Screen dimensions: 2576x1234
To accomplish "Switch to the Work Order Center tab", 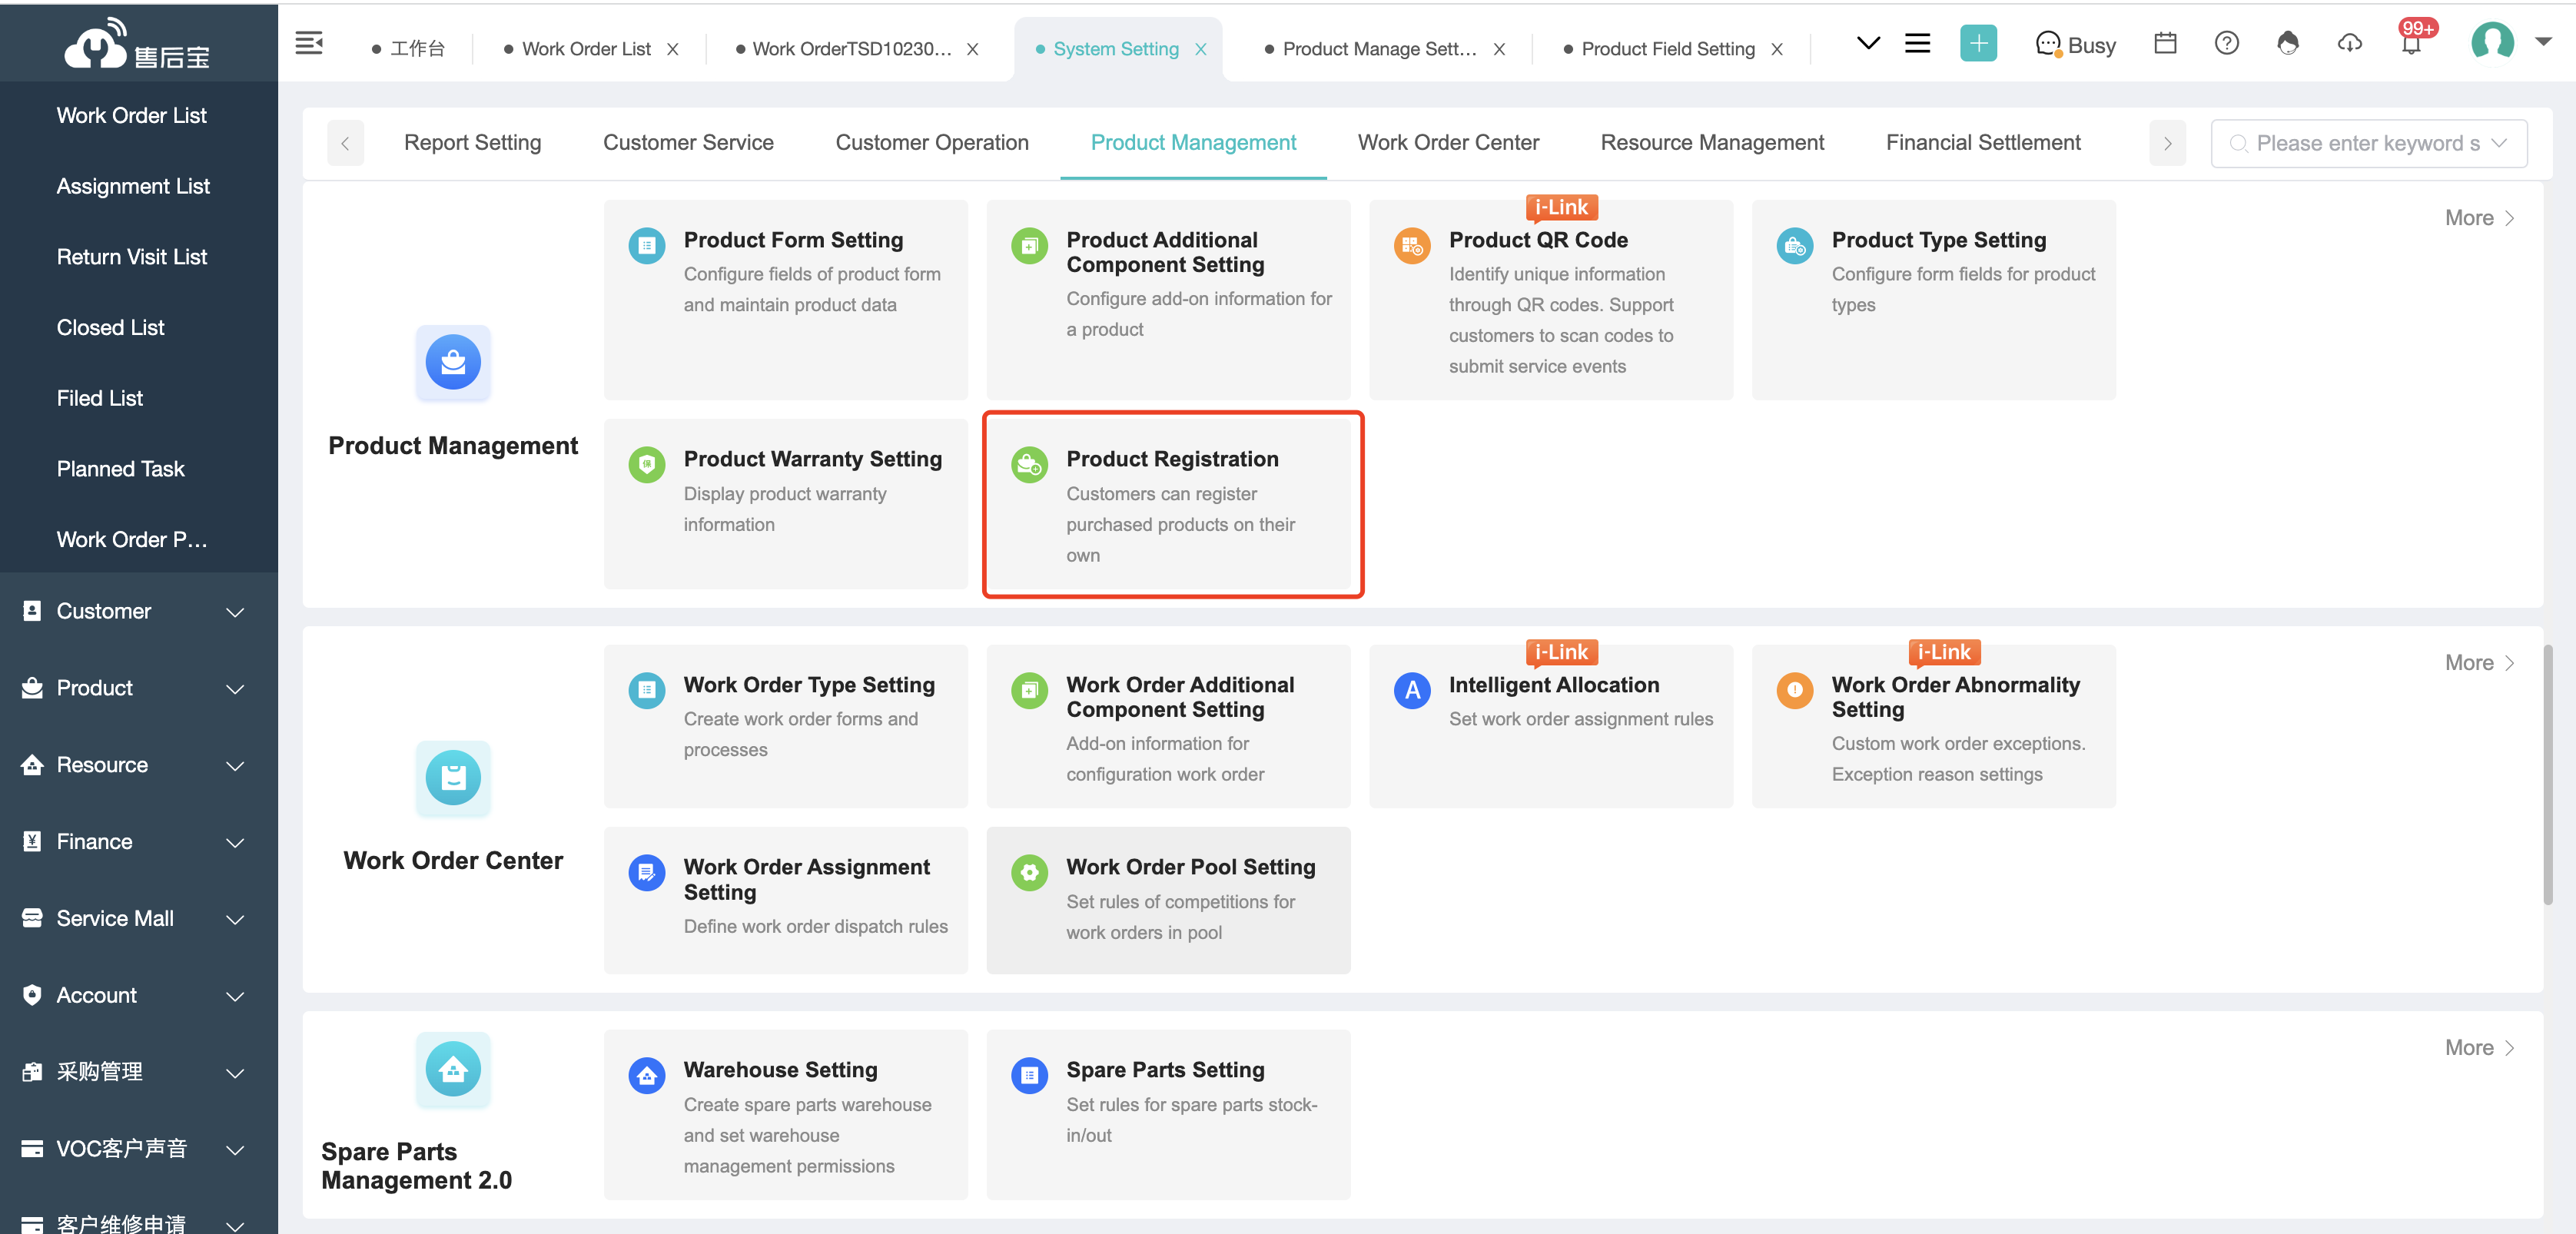I will click(1448, 143).
